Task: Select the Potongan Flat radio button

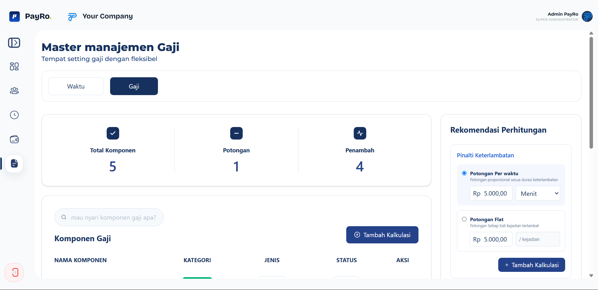Action: coord(464,219)
